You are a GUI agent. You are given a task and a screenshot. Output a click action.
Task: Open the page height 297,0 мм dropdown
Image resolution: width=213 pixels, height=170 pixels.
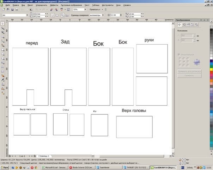coord(46,17)
